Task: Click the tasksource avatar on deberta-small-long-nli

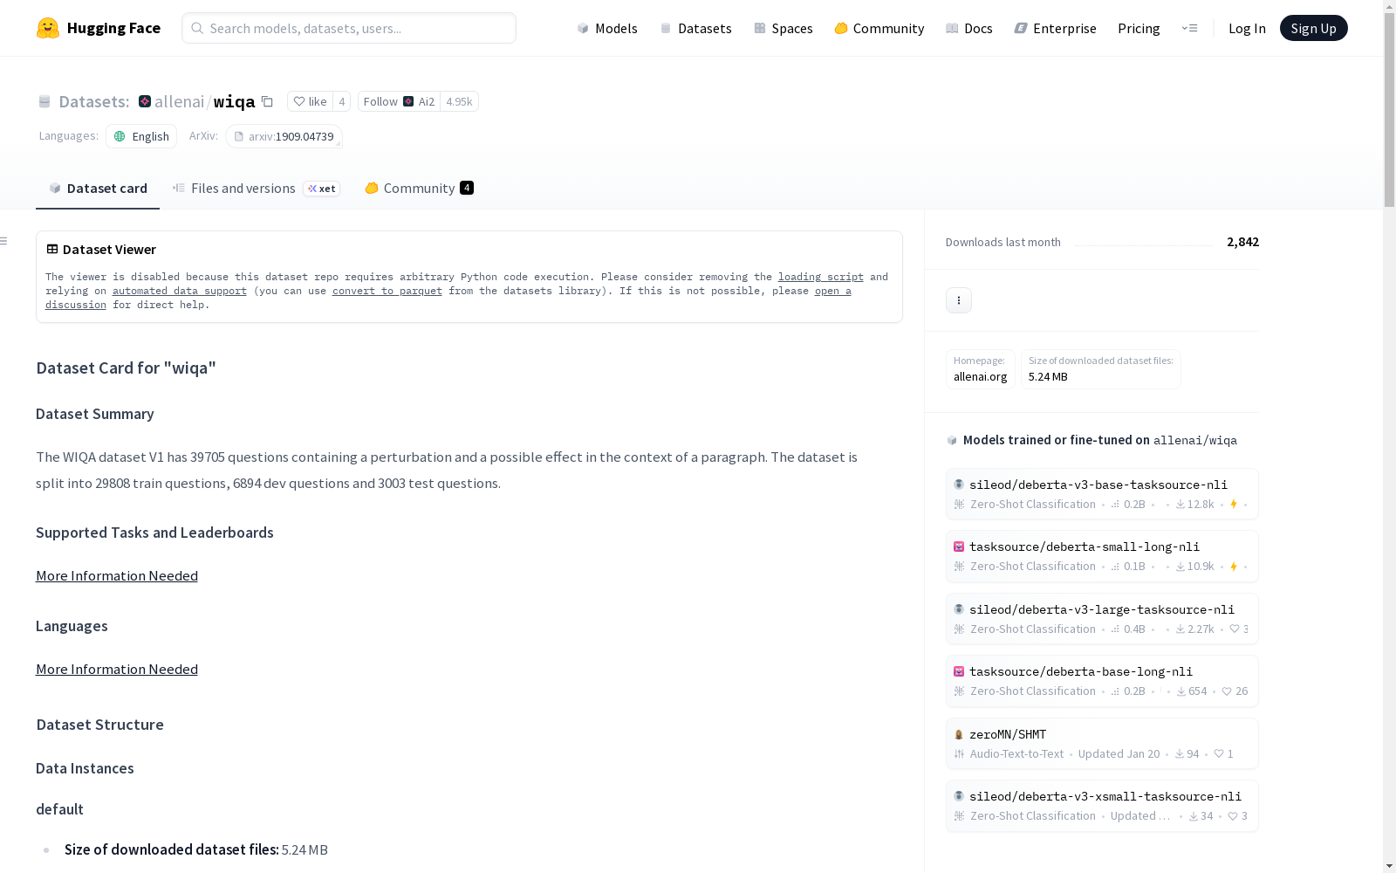Action: [x=959, y=546]
